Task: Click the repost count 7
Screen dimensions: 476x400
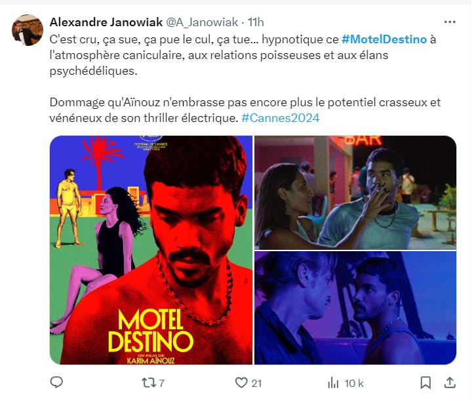Action: click(162, 383)
